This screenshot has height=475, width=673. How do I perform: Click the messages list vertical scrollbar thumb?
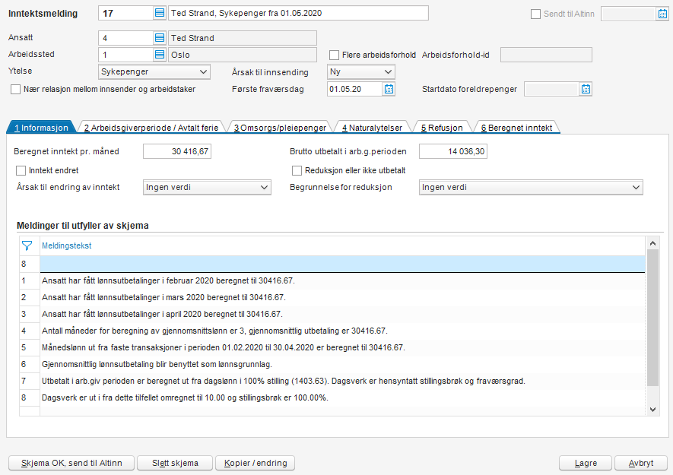(x=652, y=318)
